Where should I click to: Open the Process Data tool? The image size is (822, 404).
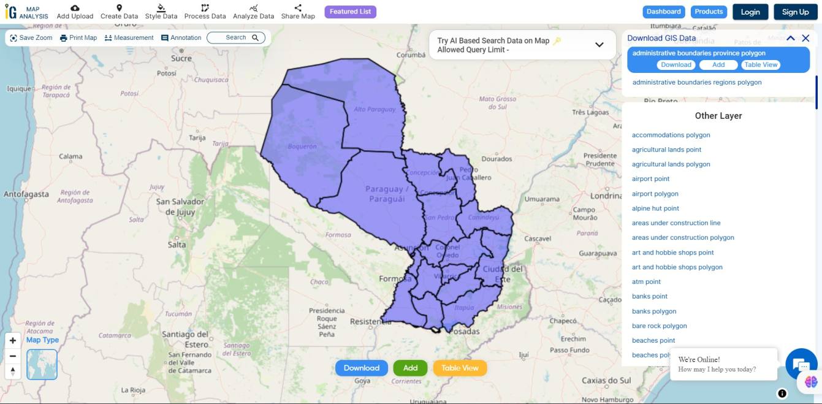pyautogui.click(x=204, y=8)
